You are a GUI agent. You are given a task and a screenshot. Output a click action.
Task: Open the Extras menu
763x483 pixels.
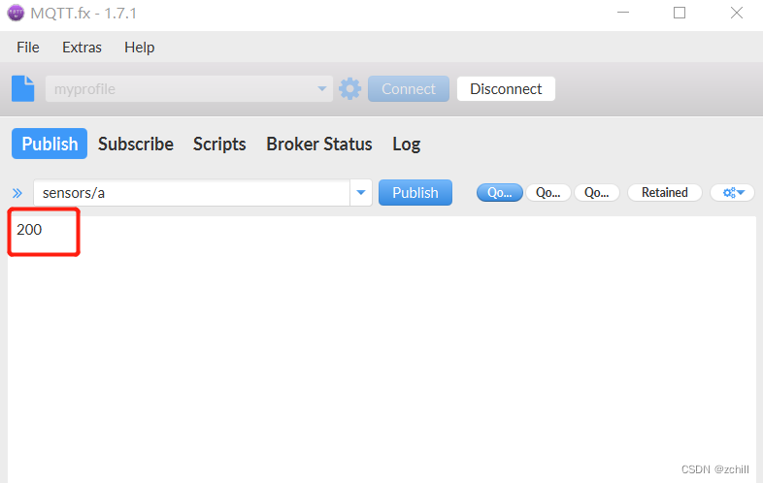pos(82,48)
